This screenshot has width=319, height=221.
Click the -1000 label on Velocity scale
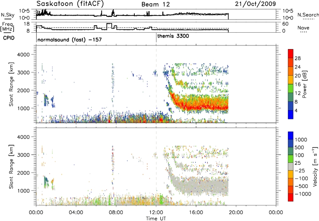click(303, 194)
